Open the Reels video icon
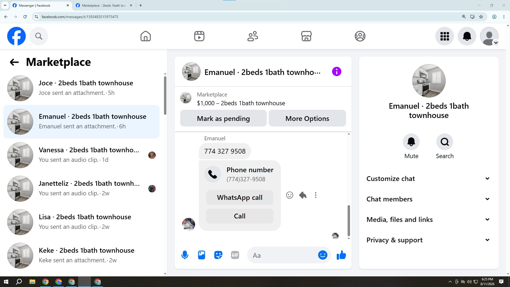 coord(199,36)
